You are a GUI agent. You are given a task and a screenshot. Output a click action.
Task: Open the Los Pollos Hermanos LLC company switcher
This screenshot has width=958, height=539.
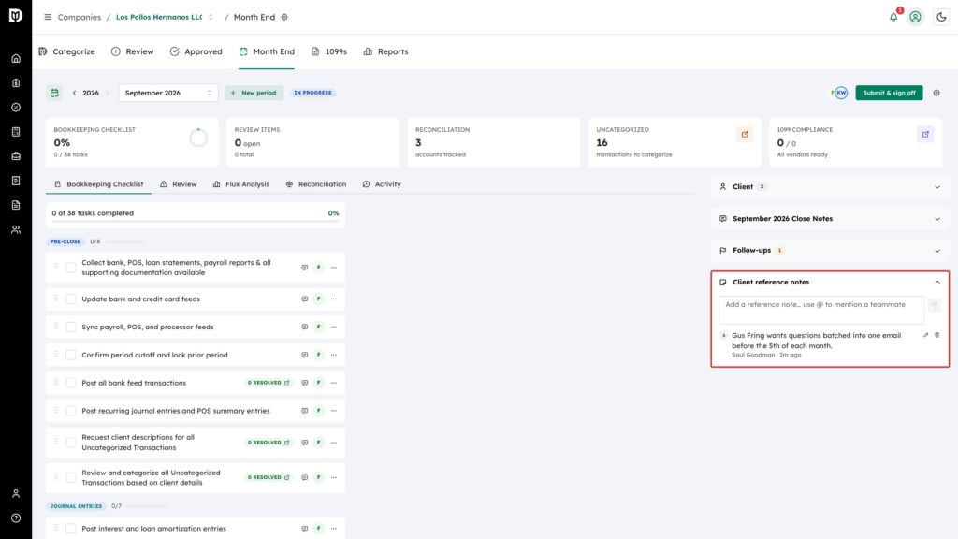coord(165,17)
